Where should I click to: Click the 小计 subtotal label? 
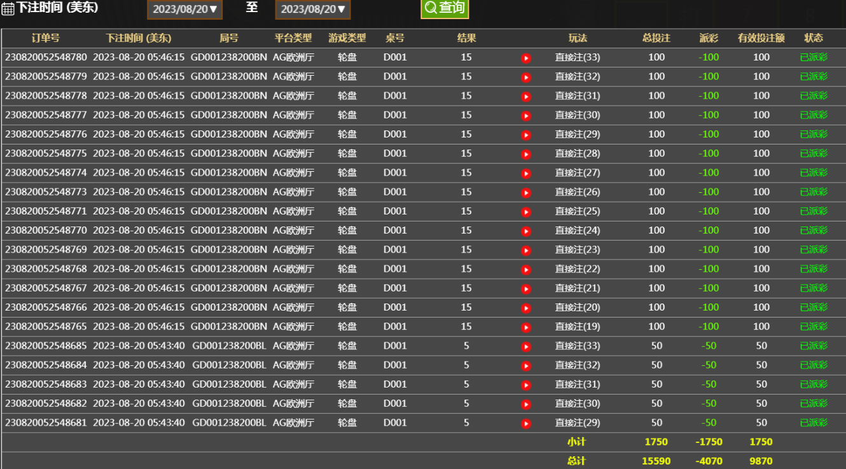[x=576, y=442]
